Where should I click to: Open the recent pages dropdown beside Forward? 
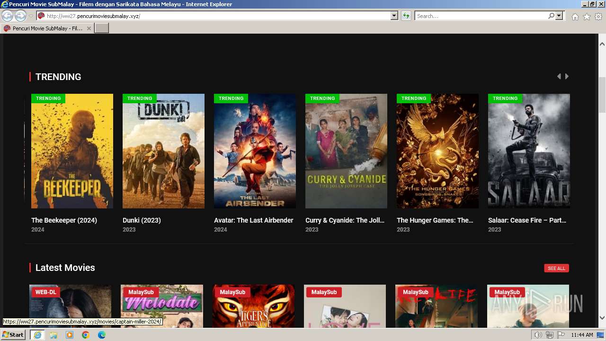pos(31,16)
